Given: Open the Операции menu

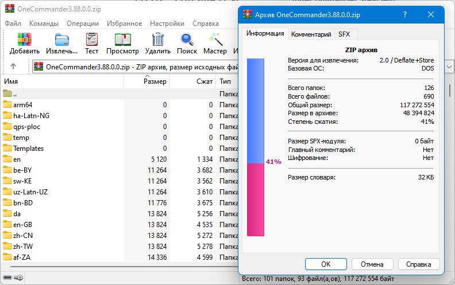Looking at the screenshot, I should click(x=83, y=24).
